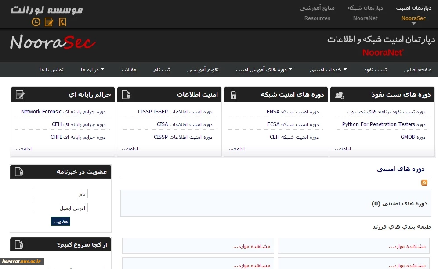
Task: Open the ثبت نام menu item
Action: point(162,69)
